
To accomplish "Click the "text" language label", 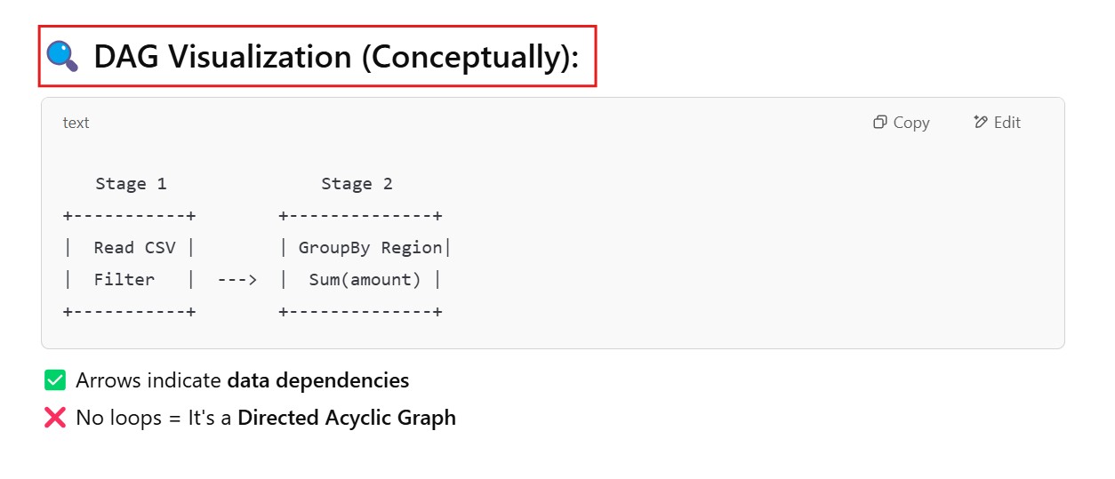I will coord(76,123).
